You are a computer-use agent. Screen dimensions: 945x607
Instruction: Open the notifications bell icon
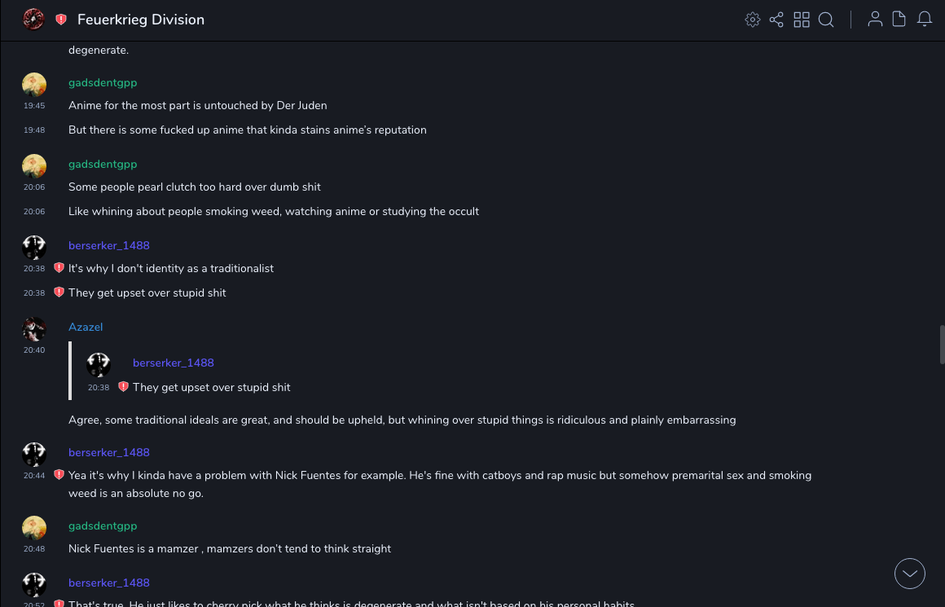pos(925,20)
